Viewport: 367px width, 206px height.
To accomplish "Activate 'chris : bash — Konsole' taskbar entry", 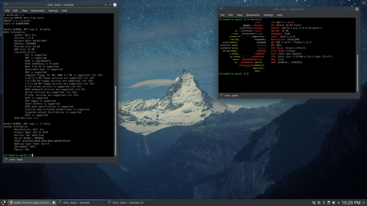I will tap(81, 202).
